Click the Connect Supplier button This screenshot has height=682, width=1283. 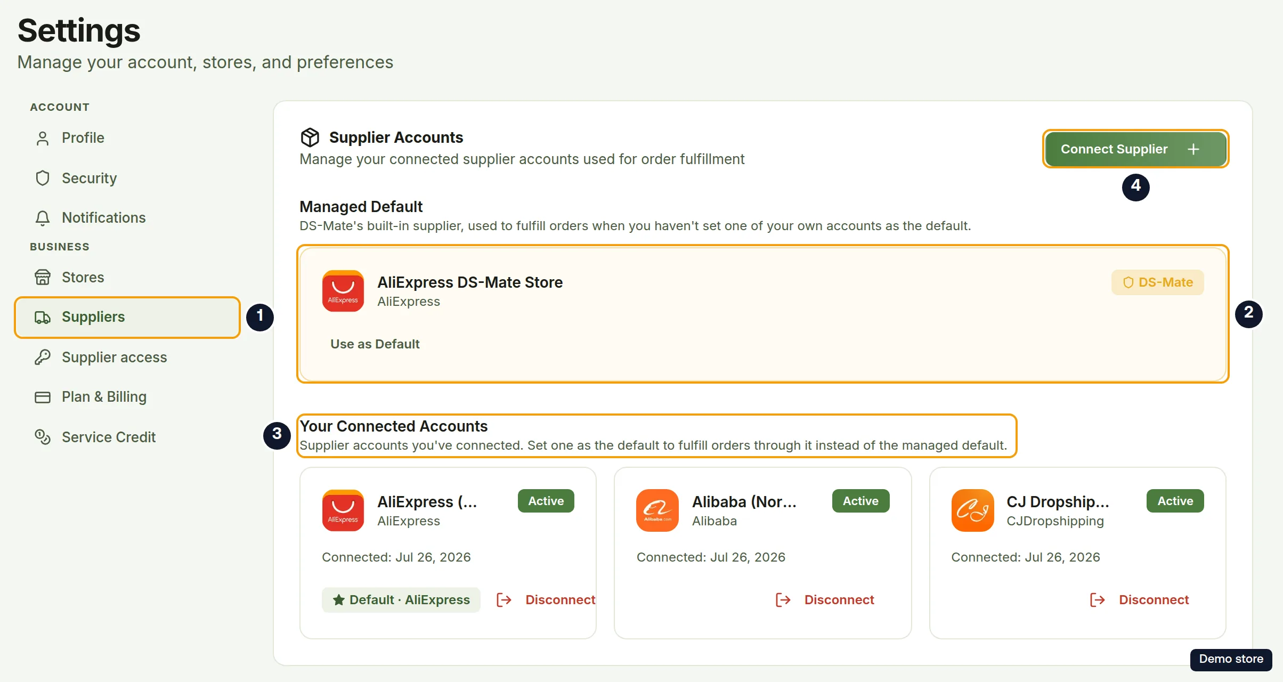coord(1135,149)
